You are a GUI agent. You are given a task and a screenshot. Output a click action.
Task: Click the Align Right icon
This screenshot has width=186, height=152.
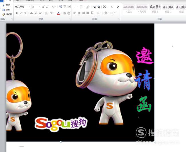pyautogui.click(x=83, y=13)
